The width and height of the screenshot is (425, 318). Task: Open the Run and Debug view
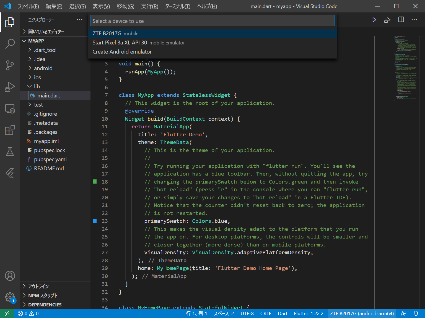[10, 87]
